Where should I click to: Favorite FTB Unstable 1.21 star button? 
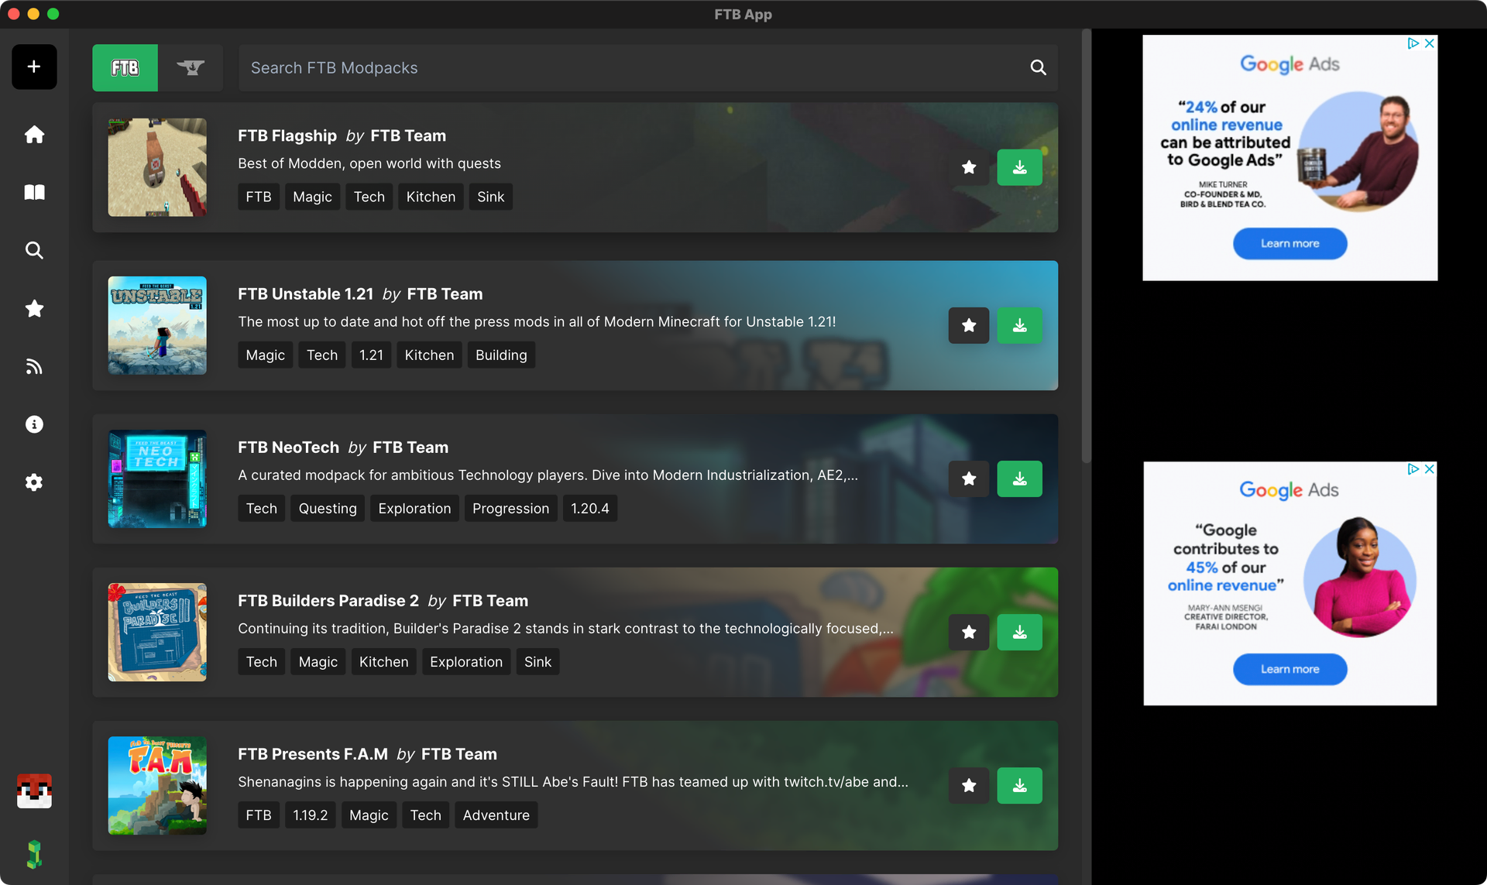[x=969, y=325]
